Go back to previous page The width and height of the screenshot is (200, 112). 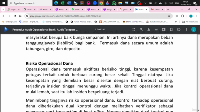pyautogui.click(x=3, y=16)
